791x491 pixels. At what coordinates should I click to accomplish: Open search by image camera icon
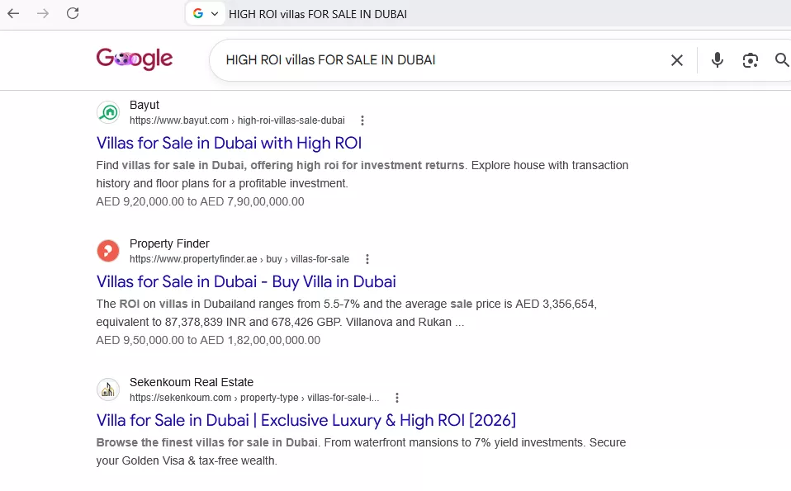tap(751, 60)
